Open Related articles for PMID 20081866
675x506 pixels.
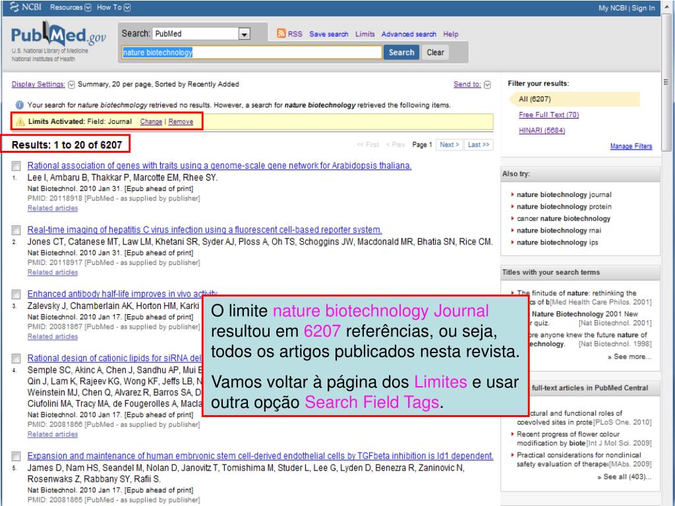coord(53,435)
